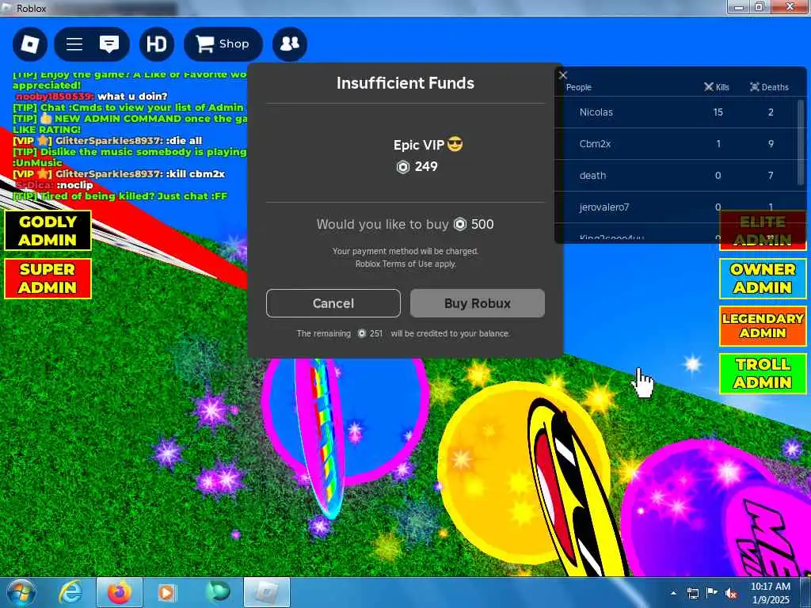Open Firefox from the taskbar

pyautogui.click(x=119, y=592)
